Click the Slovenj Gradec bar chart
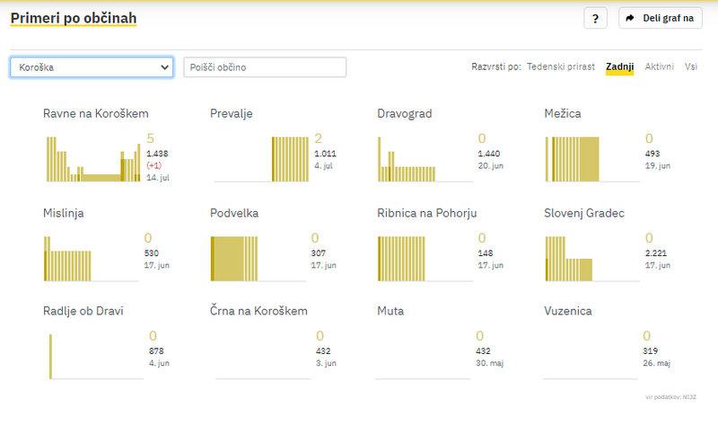The image size is (718, 434). click(x=592, y=258)
